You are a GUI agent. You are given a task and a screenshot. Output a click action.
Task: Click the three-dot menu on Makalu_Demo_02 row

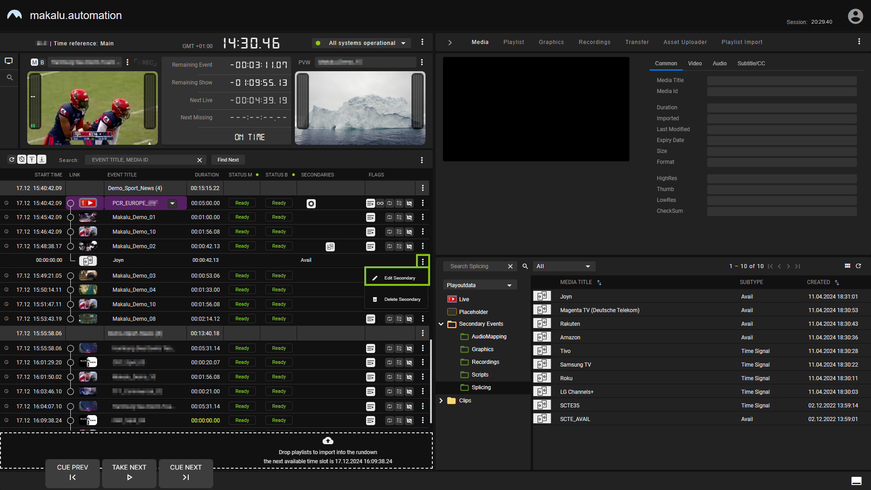click(x=423, y=246)
